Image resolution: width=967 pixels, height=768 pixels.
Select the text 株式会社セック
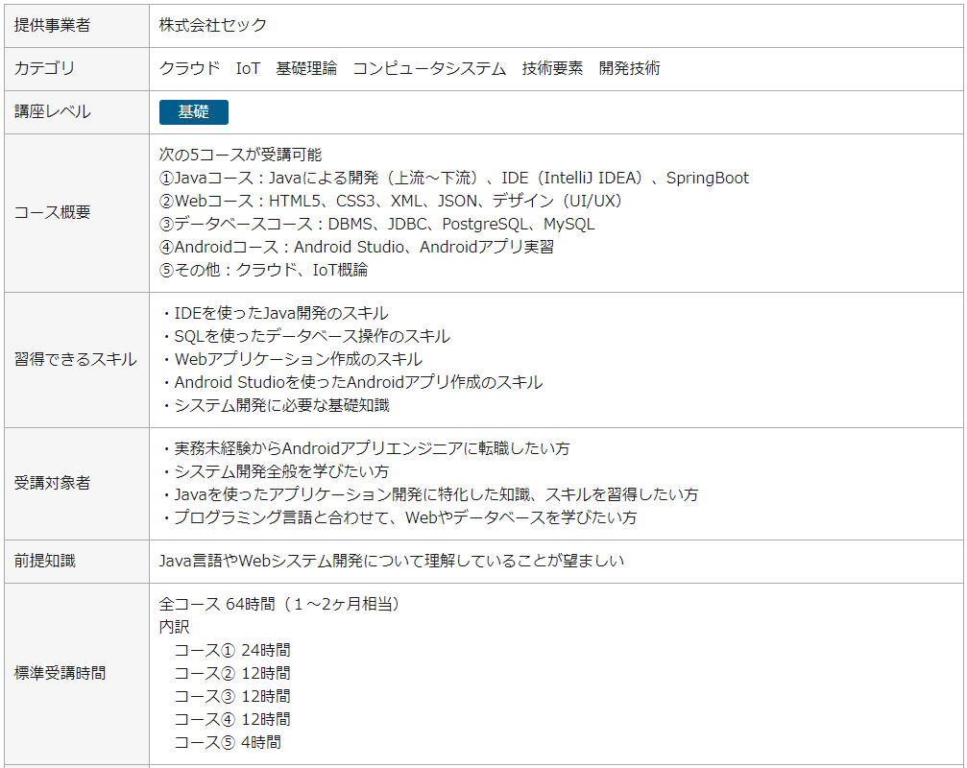213,25
